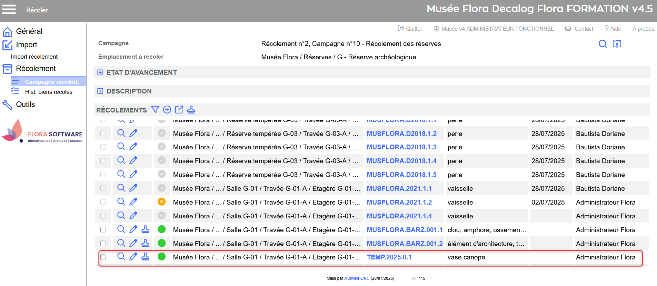Click the export icon in RÉCOLEMENTS toolbar

(179, 110)
